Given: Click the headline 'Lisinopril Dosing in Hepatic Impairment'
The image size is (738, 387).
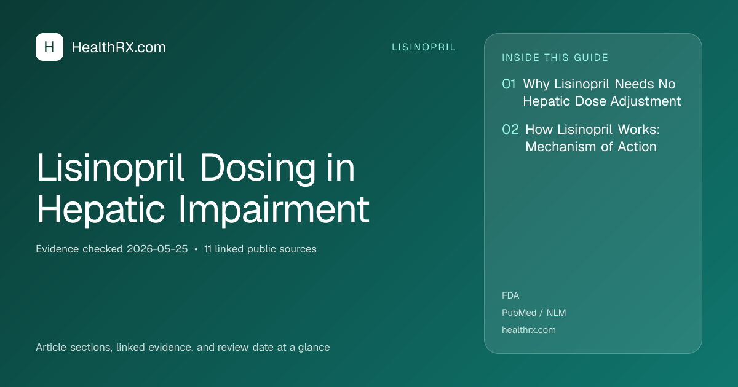Looking at the screenshot, I should coord(203,189).
